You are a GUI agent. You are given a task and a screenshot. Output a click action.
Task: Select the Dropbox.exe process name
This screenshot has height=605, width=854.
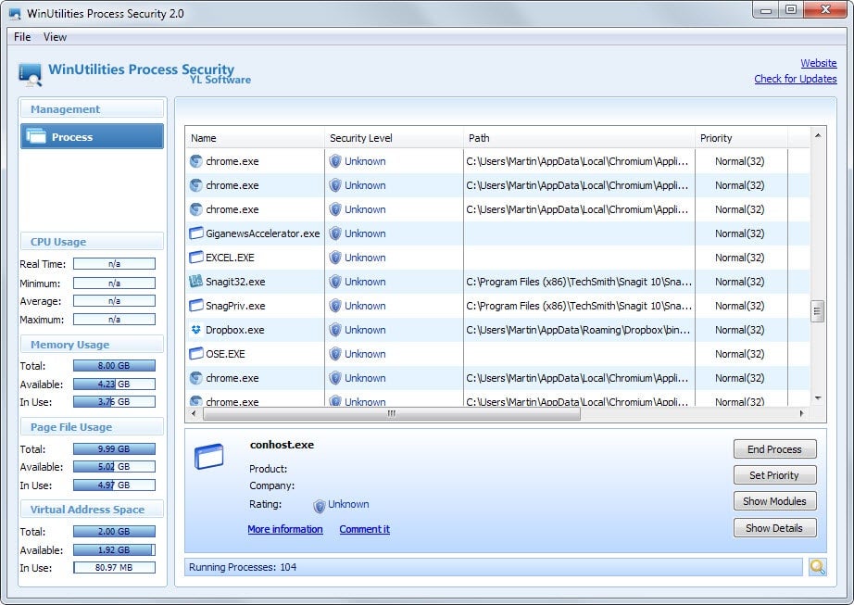click(234, 330)
